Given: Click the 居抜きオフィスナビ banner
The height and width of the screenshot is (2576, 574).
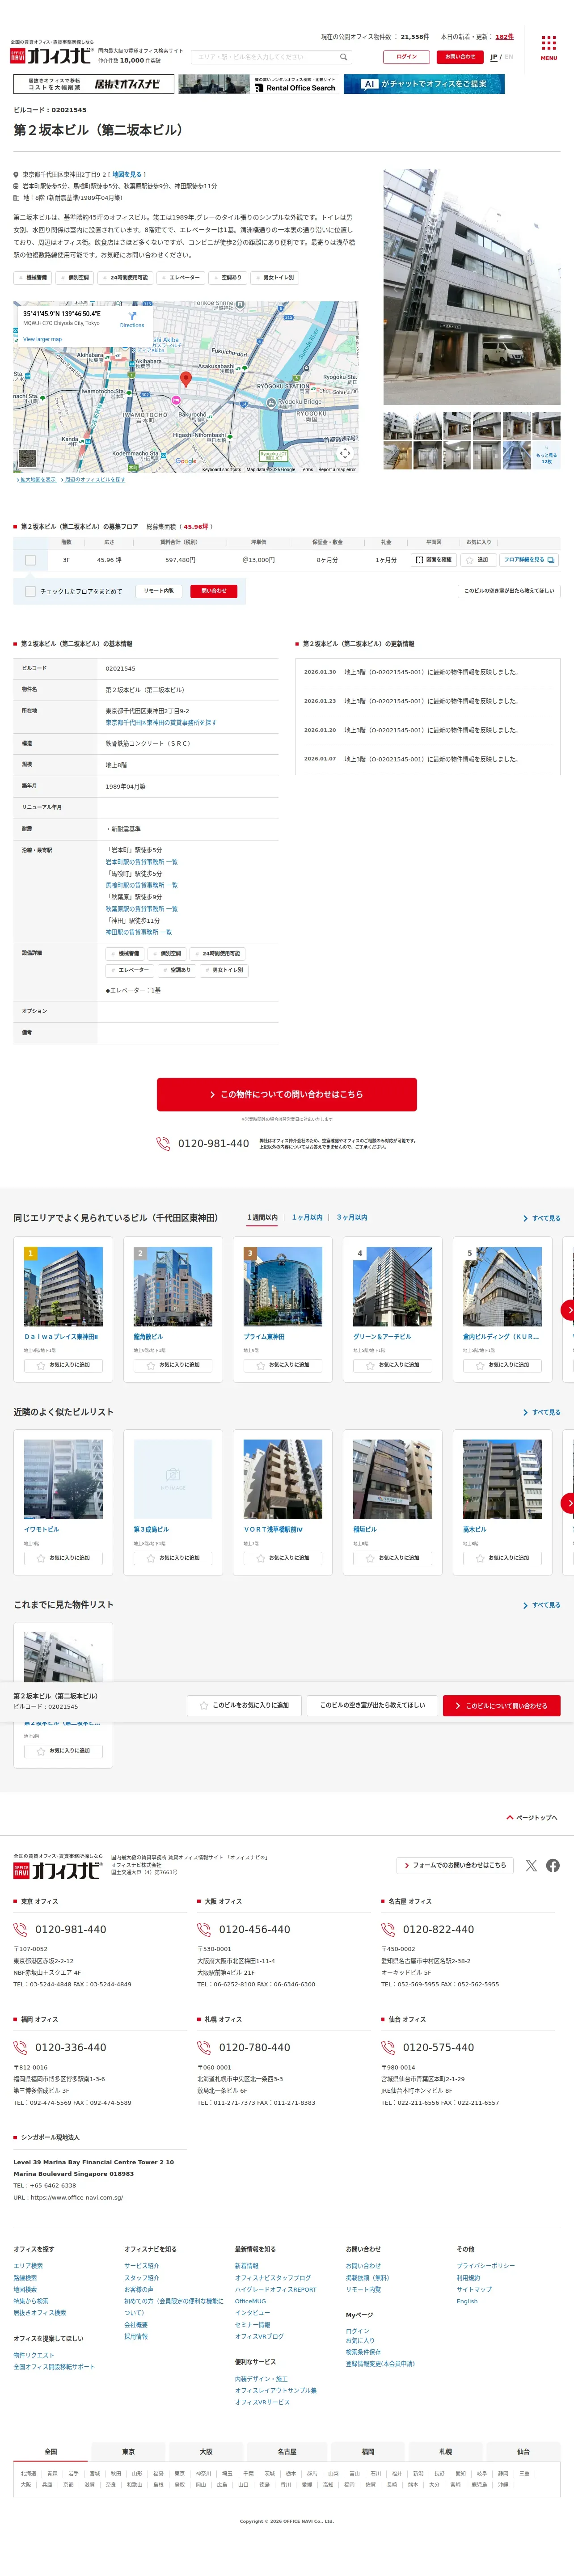Looking at the screenshot, I should click(94, 84).
